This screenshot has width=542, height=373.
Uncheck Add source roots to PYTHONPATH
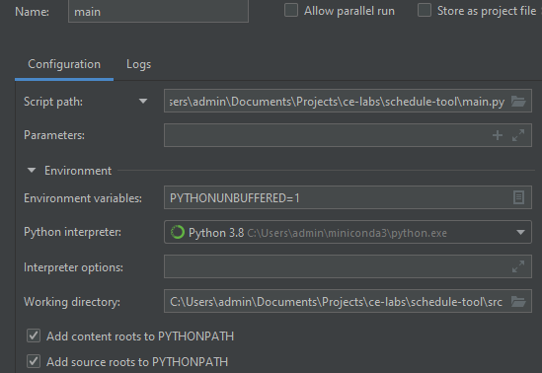pyautogui.click(x=34, y=361)
